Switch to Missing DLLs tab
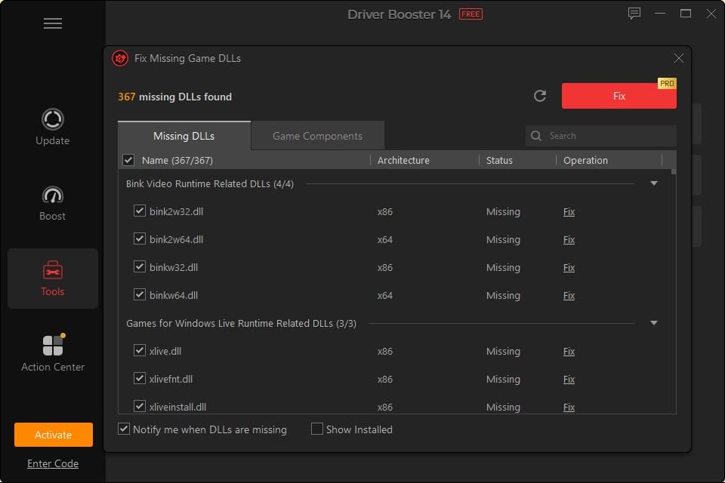The height and width of the screenshot is (483, 725). click(x=184, y=136)
